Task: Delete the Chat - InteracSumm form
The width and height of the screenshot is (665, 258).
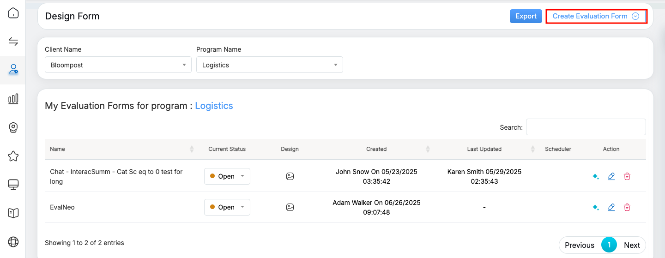Action: 627,176
